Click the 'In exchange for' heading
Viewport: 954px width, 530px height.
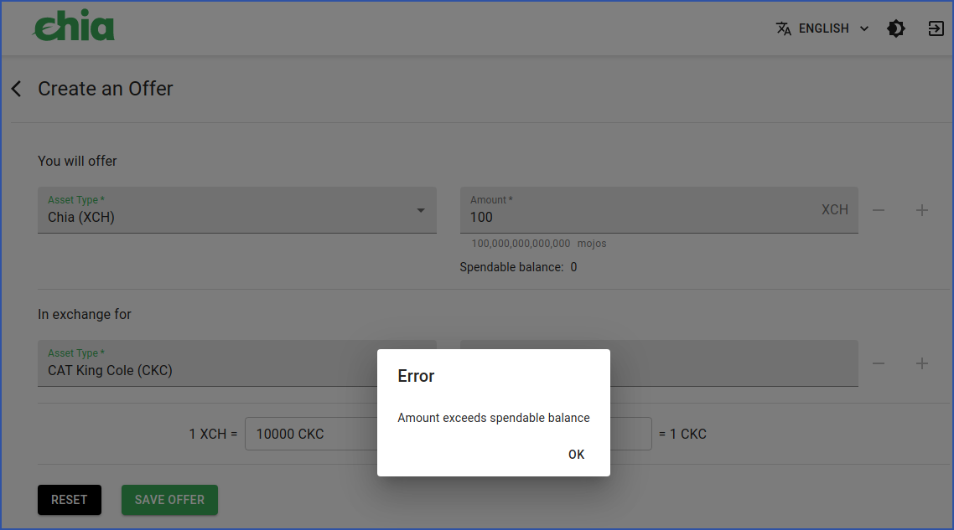pos(85,314)
